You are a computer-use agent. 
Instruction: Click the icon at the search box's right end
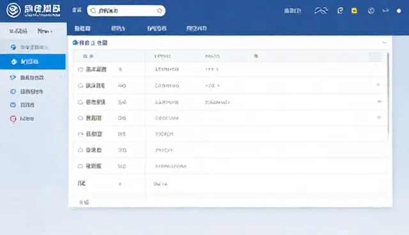coord(159,11)
